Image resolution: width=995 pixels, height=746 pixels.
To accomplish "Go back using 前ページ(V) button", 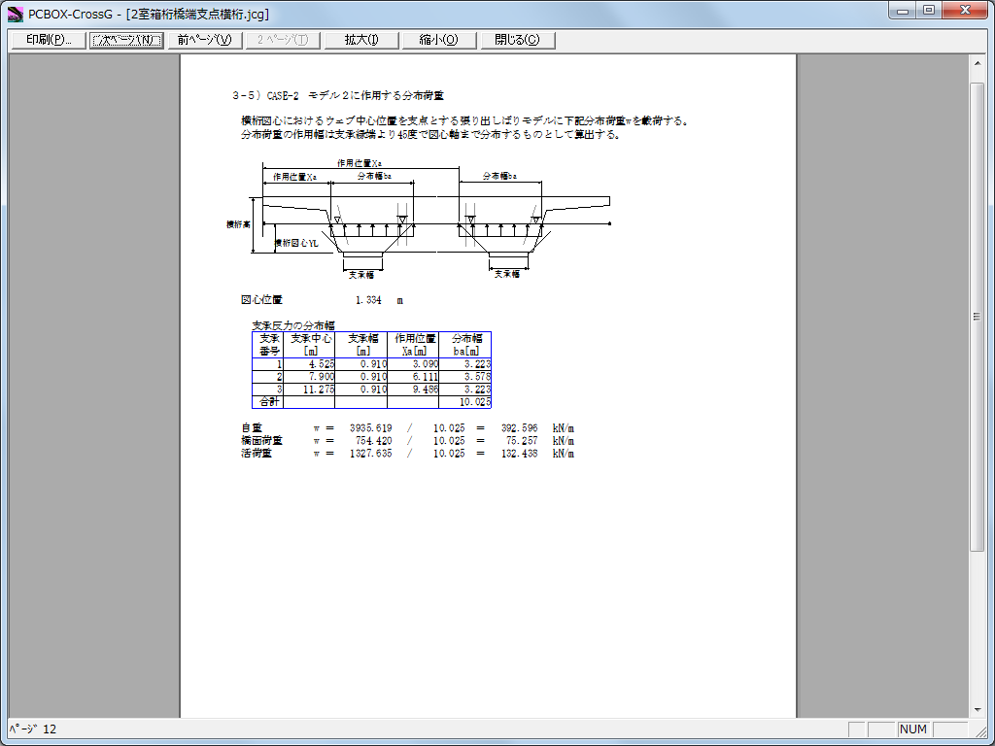I will (x=204, y=40).
